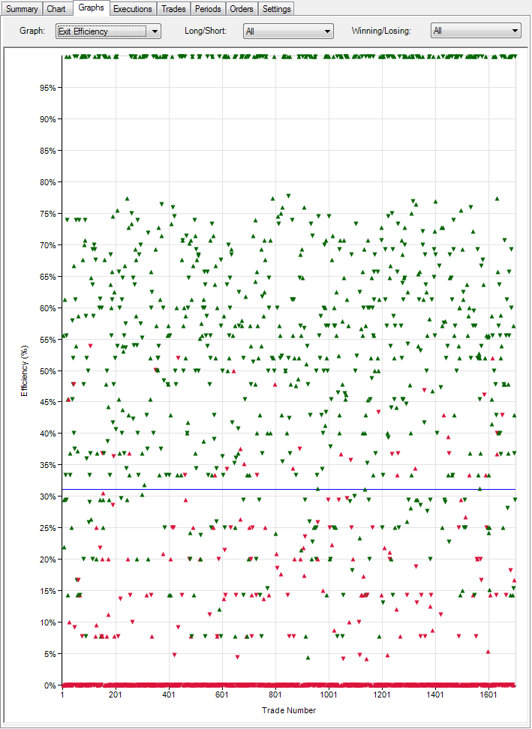Click the blue average efficiency line

click(x=289, y=489)
